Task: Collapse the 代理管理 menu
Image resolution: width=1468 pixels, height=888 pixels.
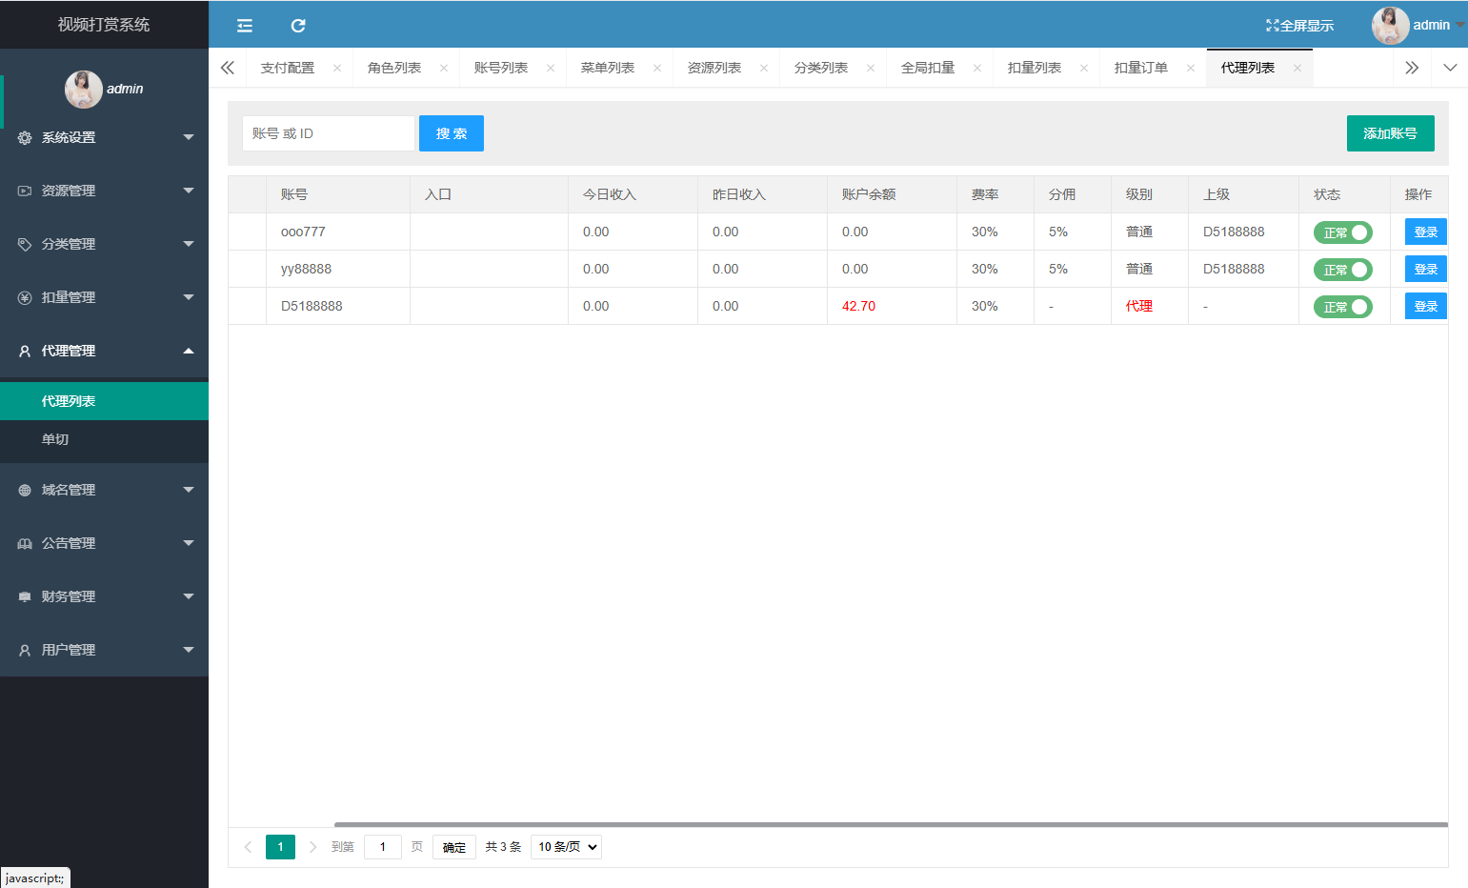Action: [x=104, y=352]
